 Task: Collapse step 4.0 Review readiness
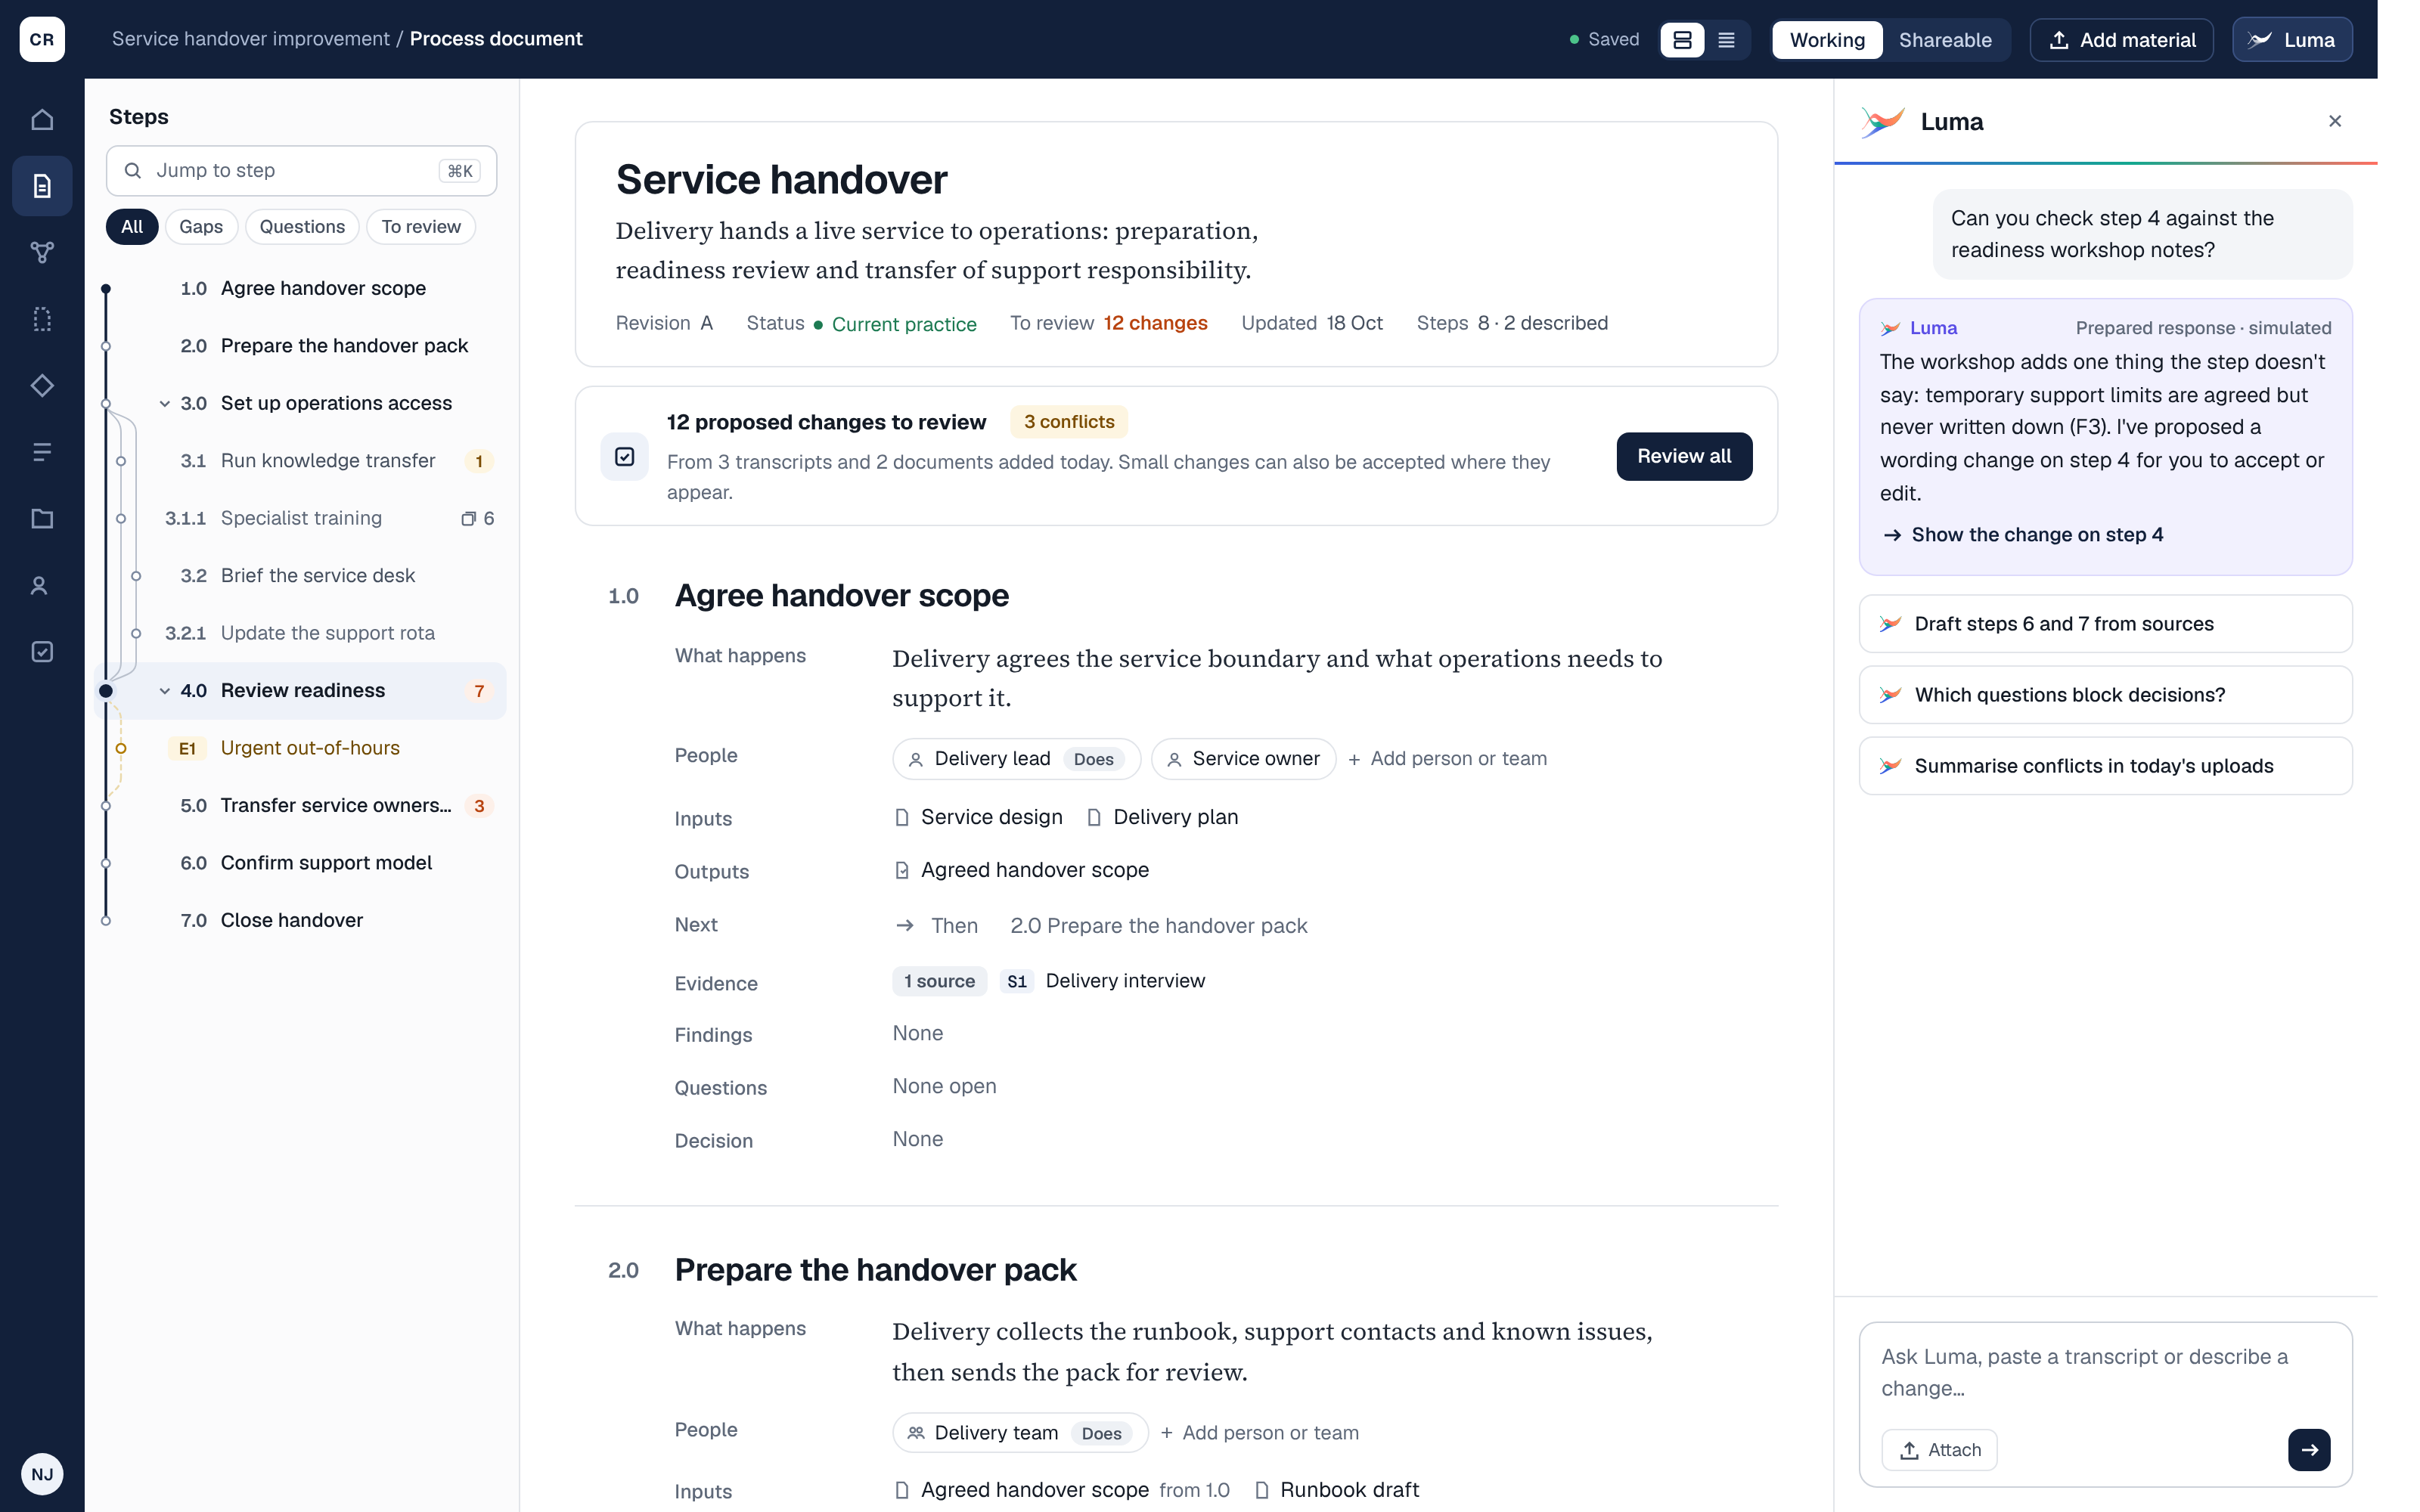165,691
